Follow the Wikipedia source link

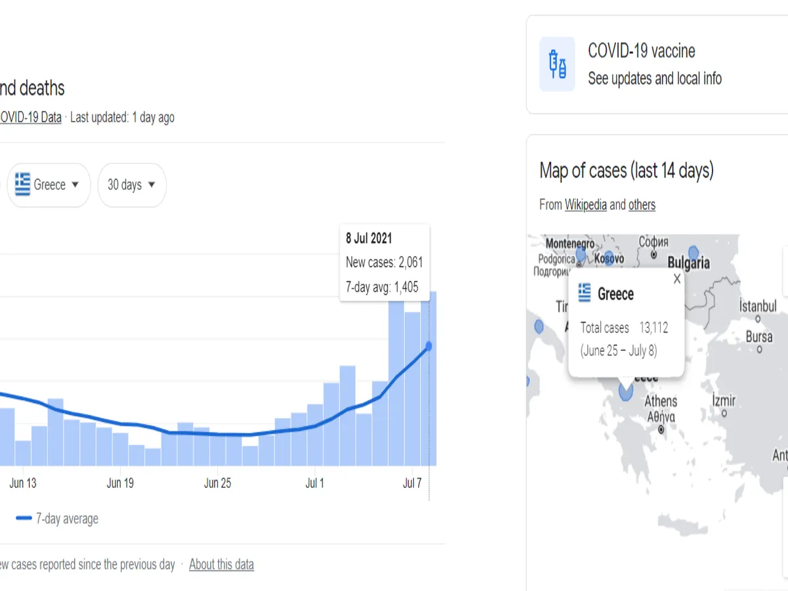coord(586,205)
